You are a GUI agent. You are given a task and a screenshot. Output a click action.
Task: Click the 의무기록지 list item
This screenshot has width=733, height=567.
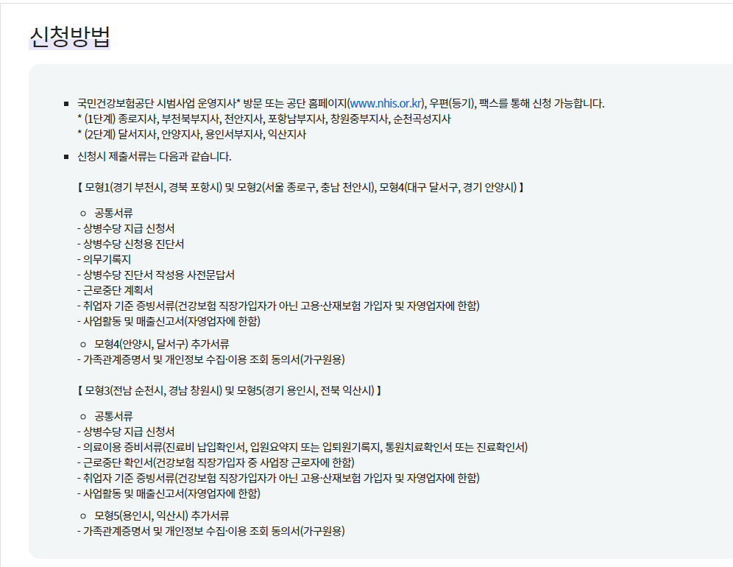click(x=104, y=260)
